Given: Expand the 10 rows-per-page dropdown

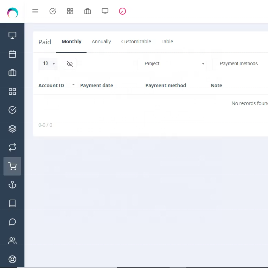Looking at the screenshot, I should (48, 64).
